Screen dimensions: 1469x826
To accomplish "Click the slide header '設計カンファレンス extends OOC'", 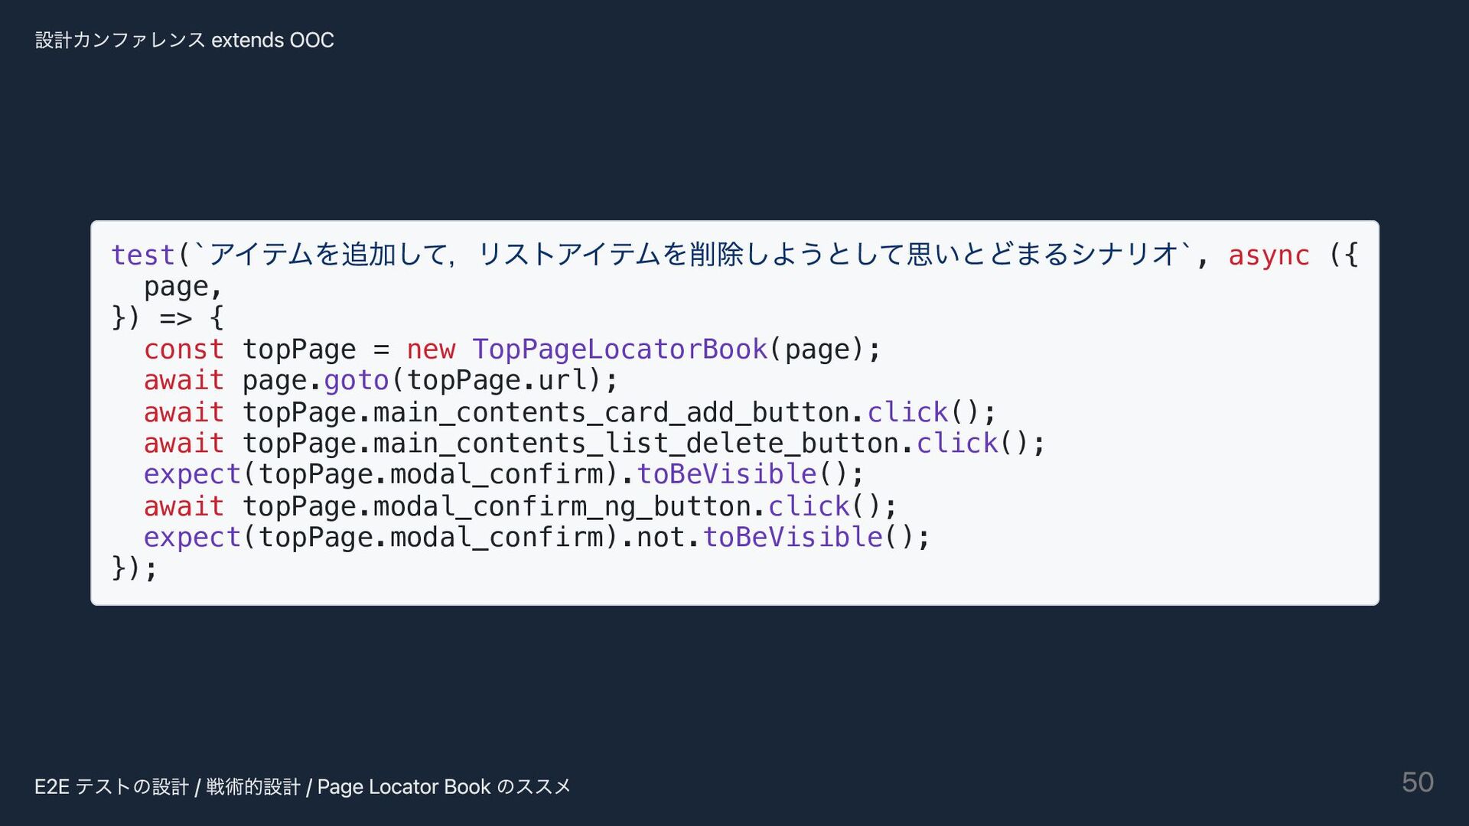I will coord(184,40).
